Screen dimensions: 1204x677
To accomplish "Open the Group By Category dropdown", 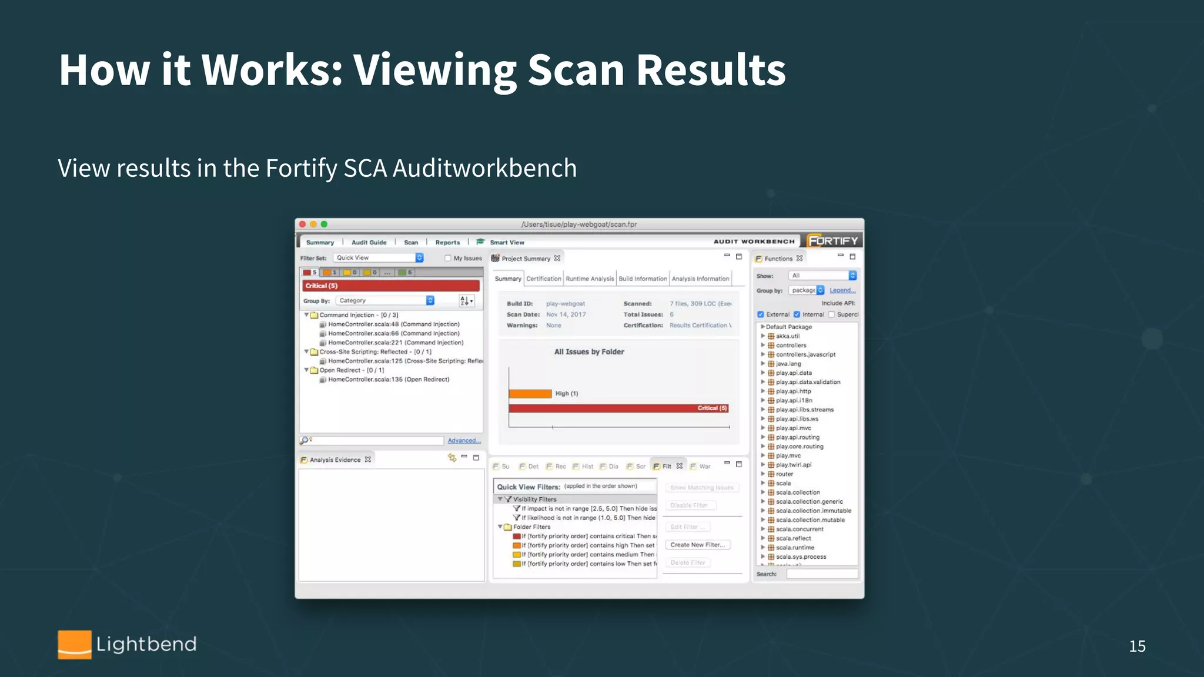I will (x=385, y=300).
